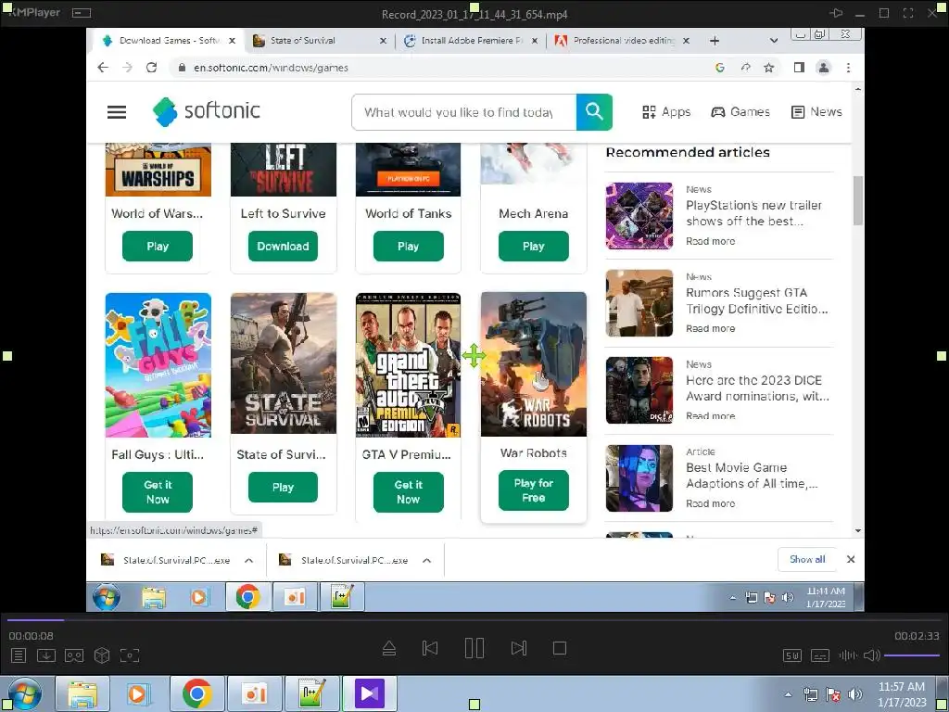Open the audio equalizer icon in KMPlayer
This screenshot has width=949, height=712.
[848, 655]
